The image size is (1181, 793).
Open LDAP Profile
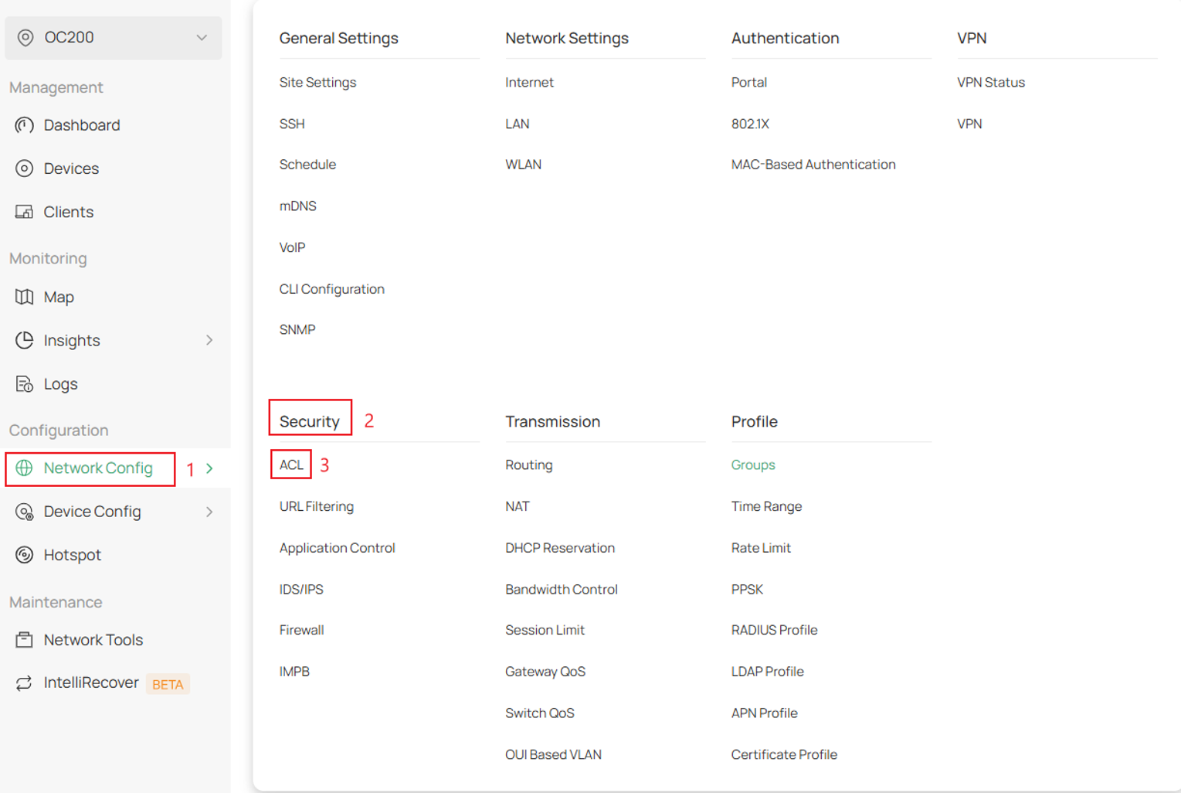[767, 672]
